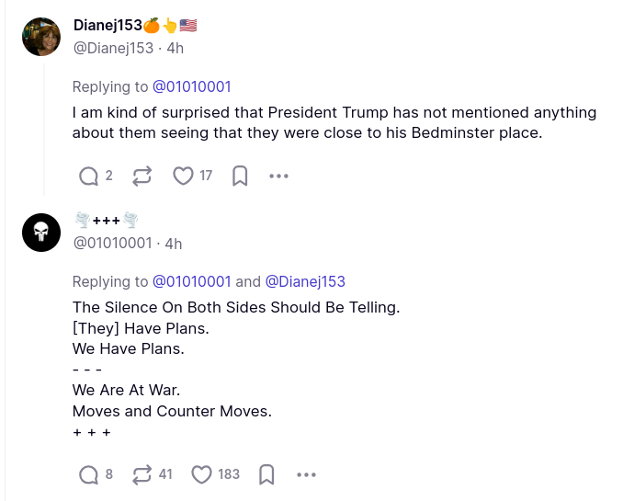Bookmark the 'We Are At War' post
Screen dimensions: 623x501
(x=266, y=474)
